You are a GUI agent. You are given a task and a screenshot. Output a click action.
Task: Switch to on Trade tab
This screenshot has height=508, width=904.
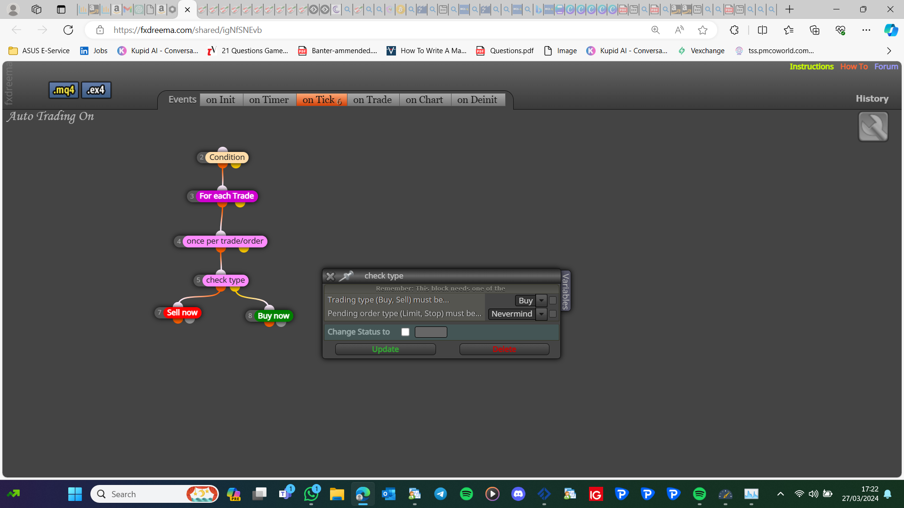pos(372,100)
